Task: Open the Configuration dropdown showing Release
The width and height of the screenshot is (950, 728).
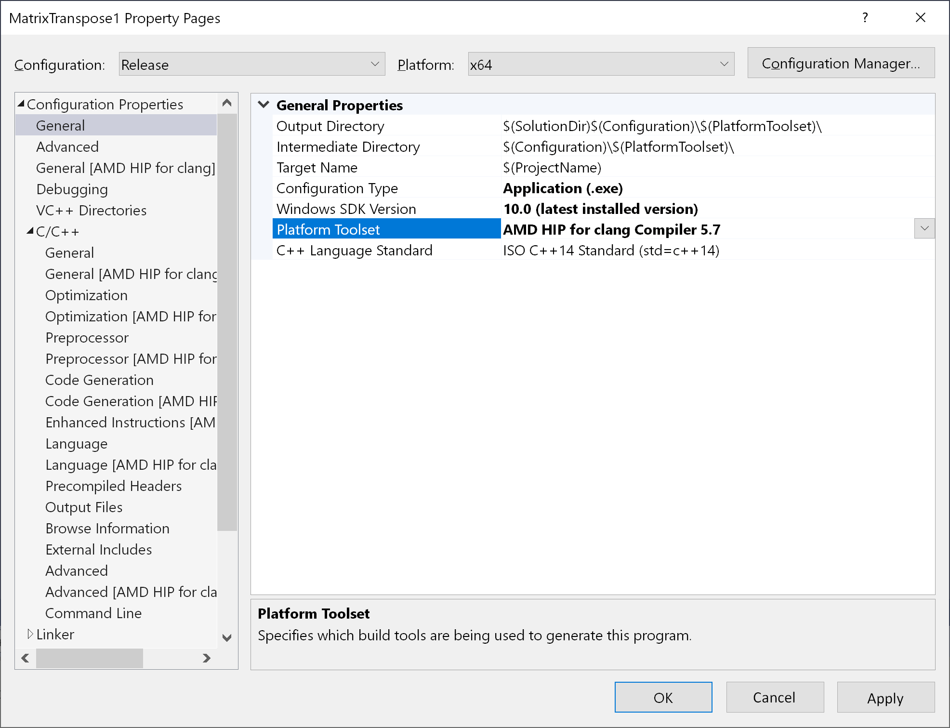Action: pos(251,64)
